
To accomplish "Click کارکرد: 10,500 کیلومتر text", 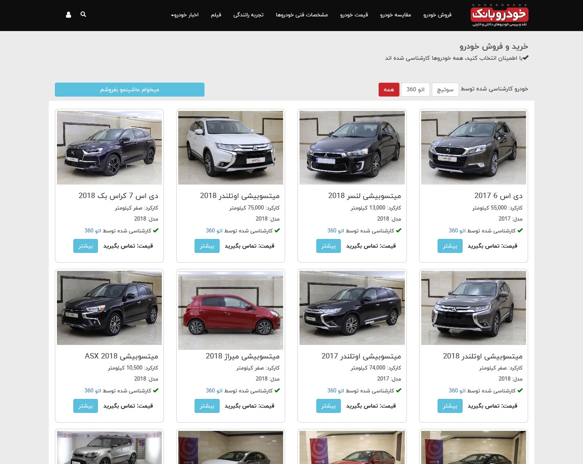I will [x=133, y=368].
